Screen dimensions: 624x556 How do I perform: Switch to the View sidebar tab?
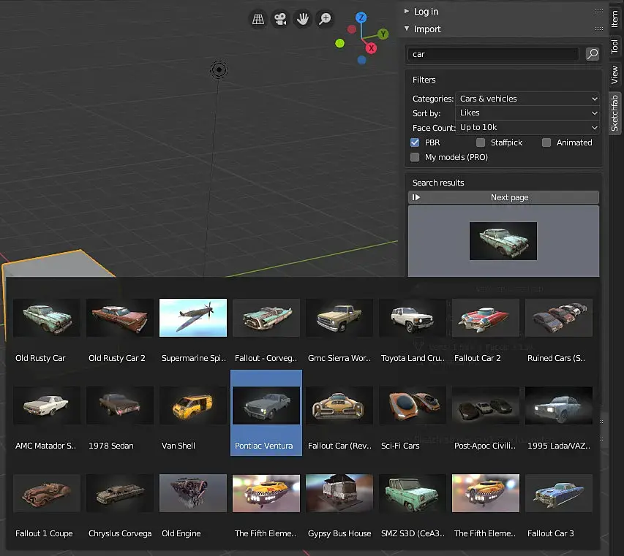coord(614,75)
